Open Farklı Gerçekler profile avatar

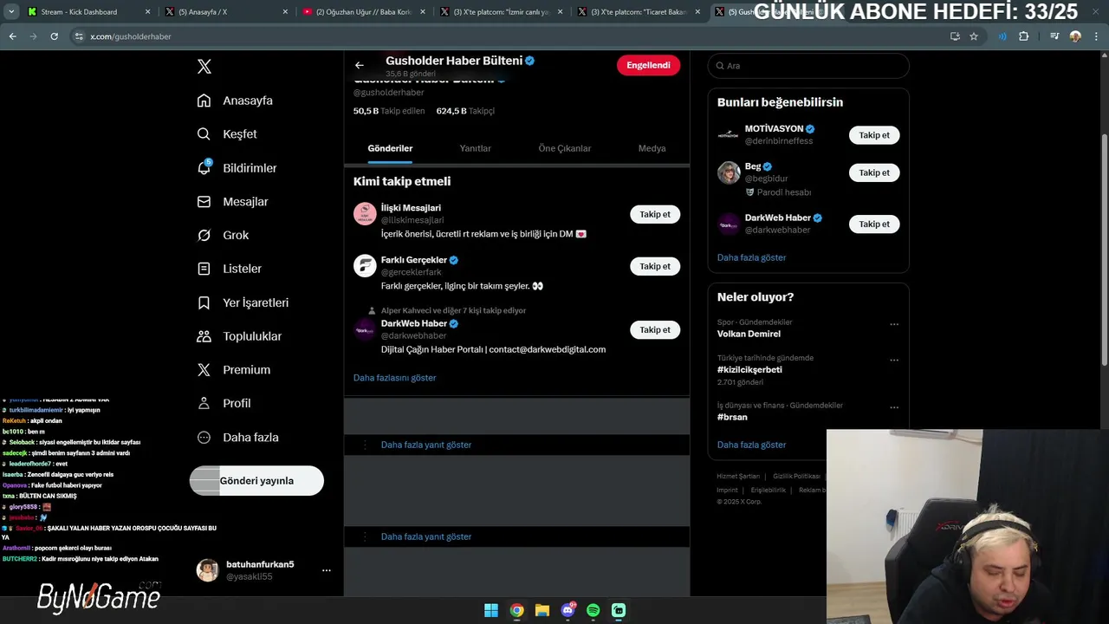(x=365, y=265)
